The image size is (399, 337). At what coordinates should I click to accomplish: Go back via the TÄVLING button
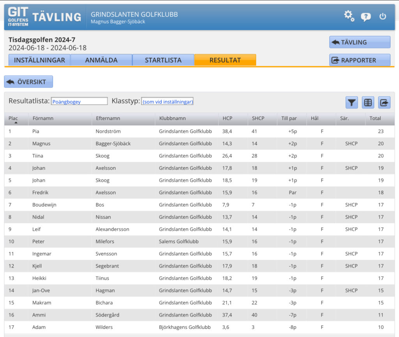pos(360,42)
